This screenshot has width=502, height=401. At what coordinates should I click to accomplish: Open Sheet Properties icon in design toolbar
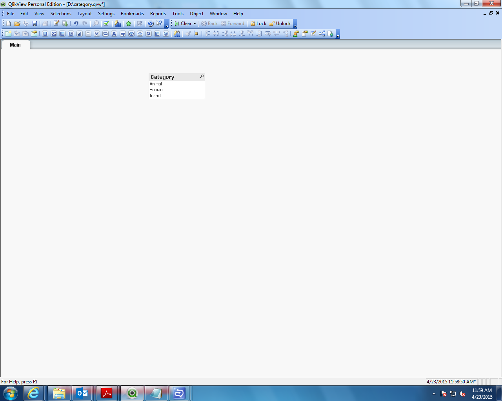point(35,34)
